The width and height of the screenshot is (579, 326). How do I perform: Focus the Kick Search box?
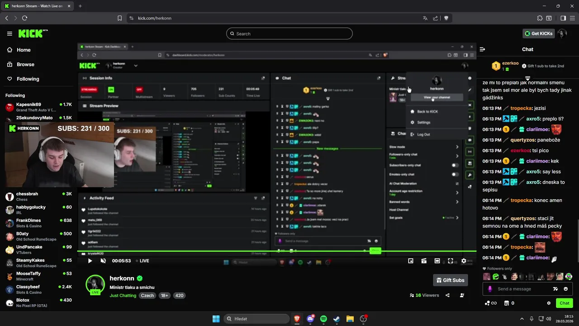(289, 34)
